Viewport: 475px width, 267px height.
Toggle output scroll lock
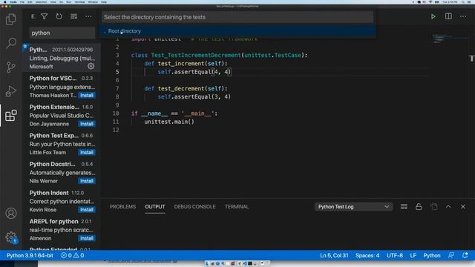419,206
